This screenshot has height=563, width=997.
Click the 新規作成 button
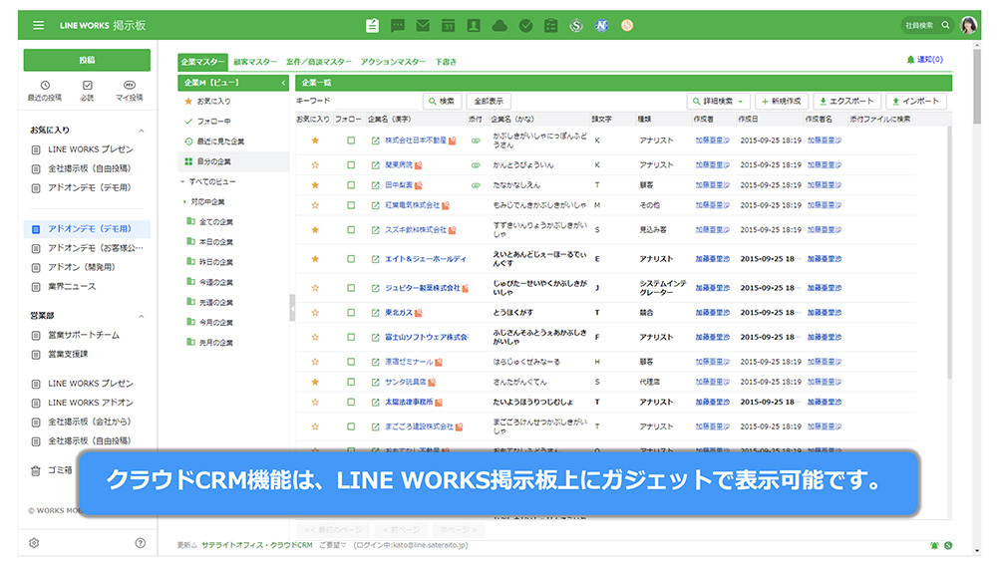pos(782,101)
